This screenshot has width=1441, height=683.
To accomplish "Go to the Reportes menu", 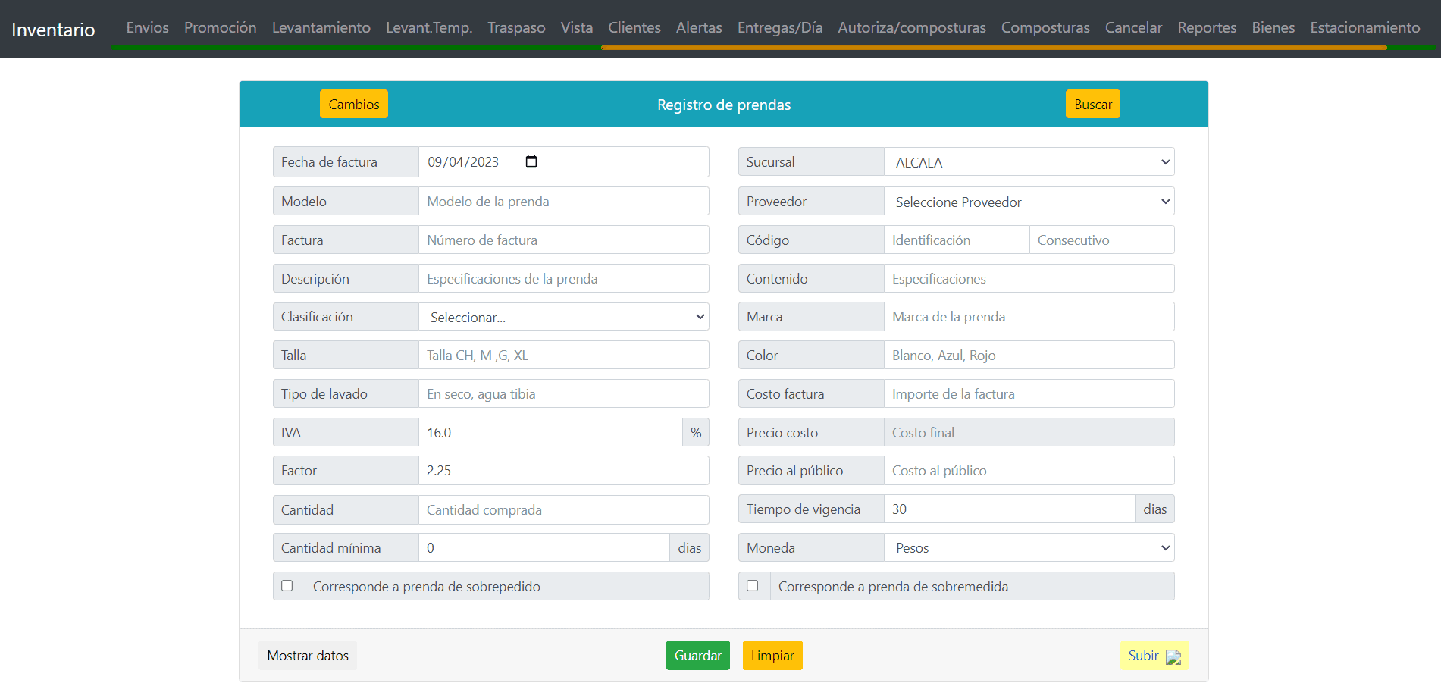I will (x=1207, y=27).
